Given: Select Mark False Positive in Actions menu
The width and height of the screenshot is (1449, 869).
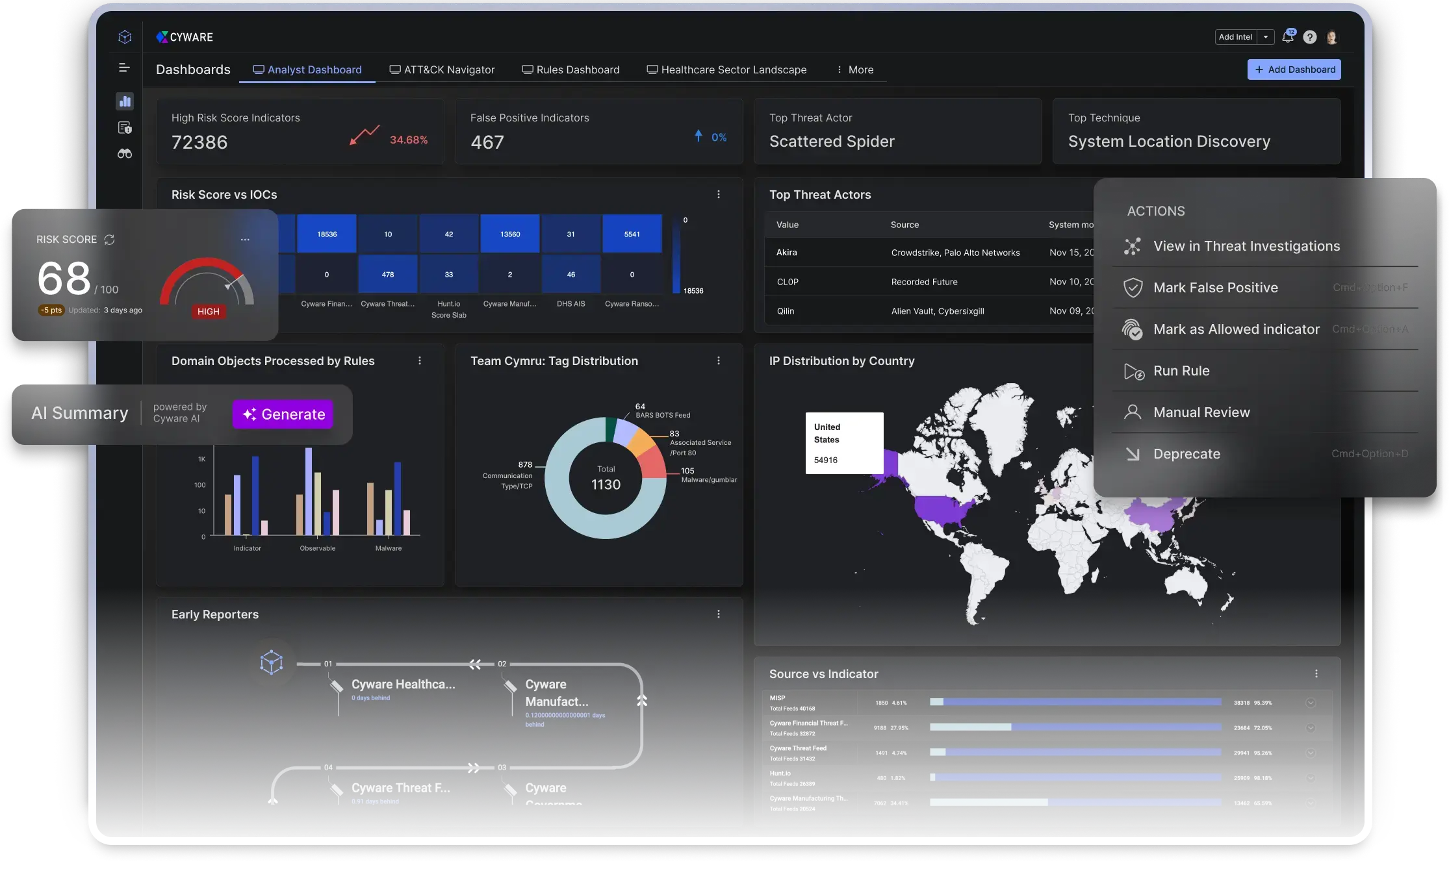Looking at the screenshot, I should (1215, 287).
